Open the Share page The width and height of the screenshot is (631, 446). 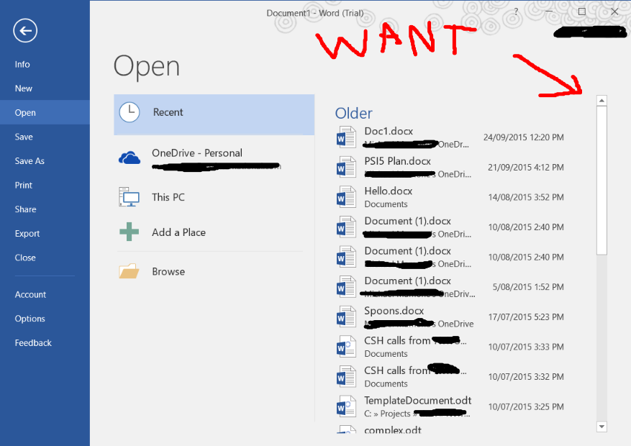45,209
